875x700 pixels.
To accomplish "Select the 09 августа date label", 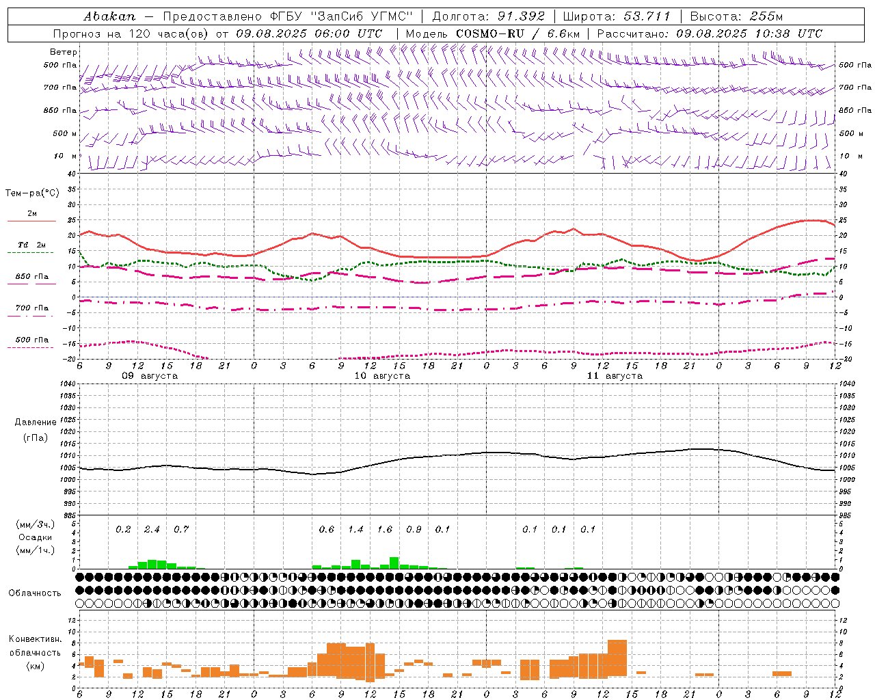I will [150, 376].
